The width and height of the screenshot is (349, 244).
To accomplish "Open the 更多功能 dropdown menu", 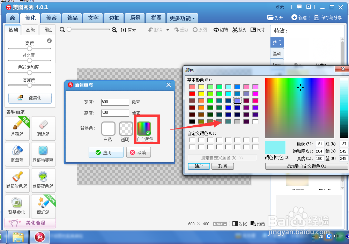I will pyautogui.click(x=182, y=18).
